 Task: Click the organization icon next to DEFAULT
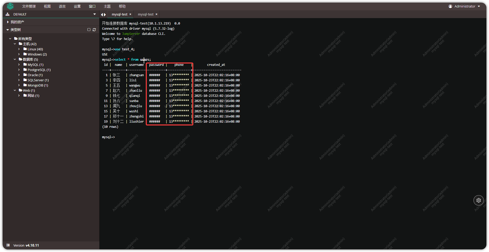point(8,14)
